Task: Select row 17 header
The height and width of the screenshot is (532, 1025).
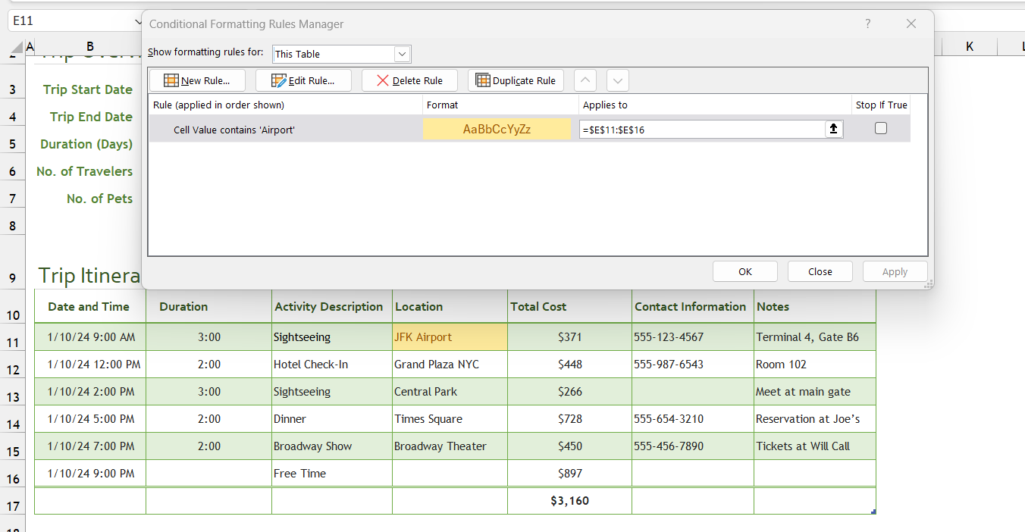Action: click(12, 501)
